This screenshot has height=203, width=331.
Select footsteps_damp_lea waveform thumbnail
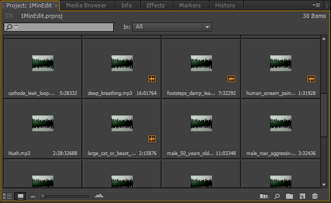(x=201, y=63)
